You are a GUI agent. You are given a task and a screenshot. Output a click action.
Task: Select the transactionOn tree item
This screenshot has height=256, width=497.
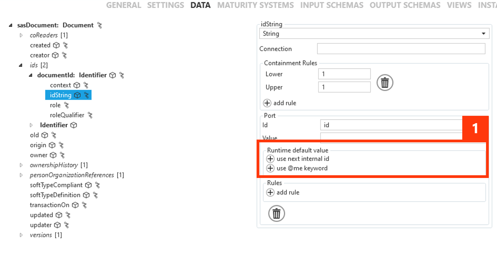[x=50, y=205]
